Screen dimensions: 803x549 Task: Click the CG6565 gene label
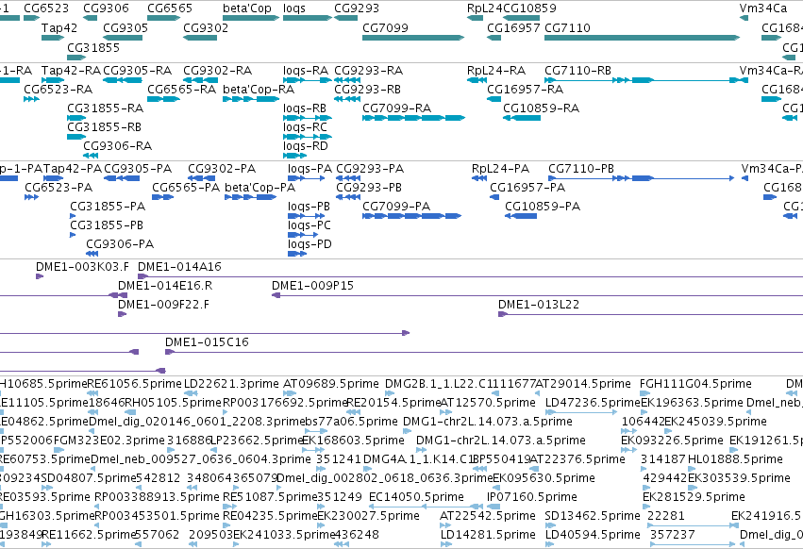click(170, 8)
